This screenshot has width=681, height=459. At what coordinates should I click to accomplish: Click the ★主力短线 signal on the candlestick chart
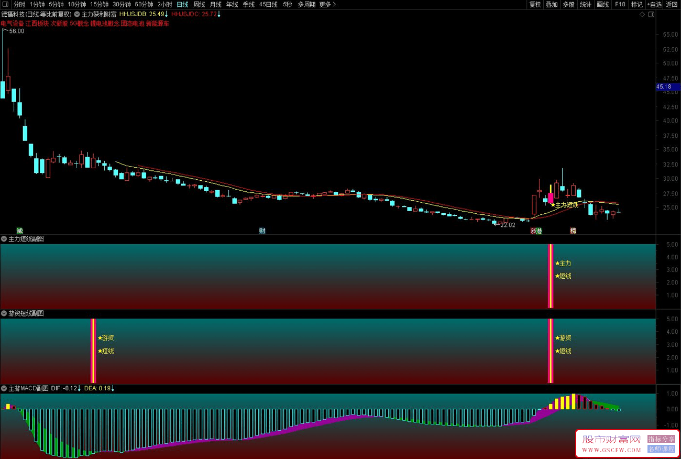click(x=565, y=205)
